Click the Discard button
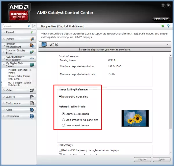Image resolution: width=174 pixels, height=166 pixels. pyautogui.click(x=142, y=160)
